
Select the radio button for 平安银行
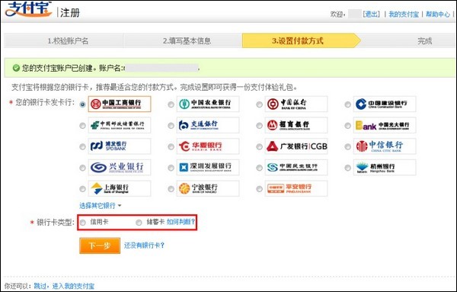[259, 189]
